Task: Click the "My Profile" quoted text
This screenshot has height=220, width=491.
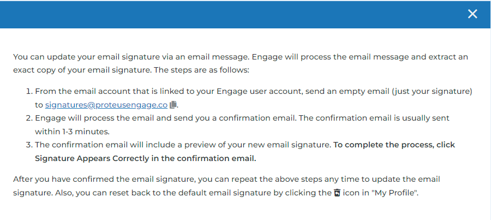Action: coord(394,193)
